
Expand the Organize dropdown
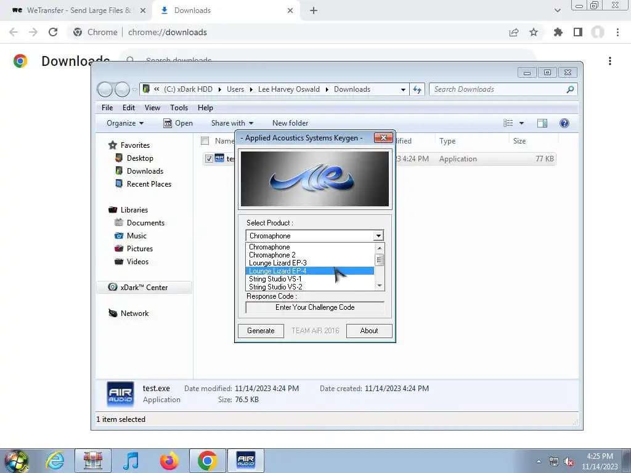124,123
